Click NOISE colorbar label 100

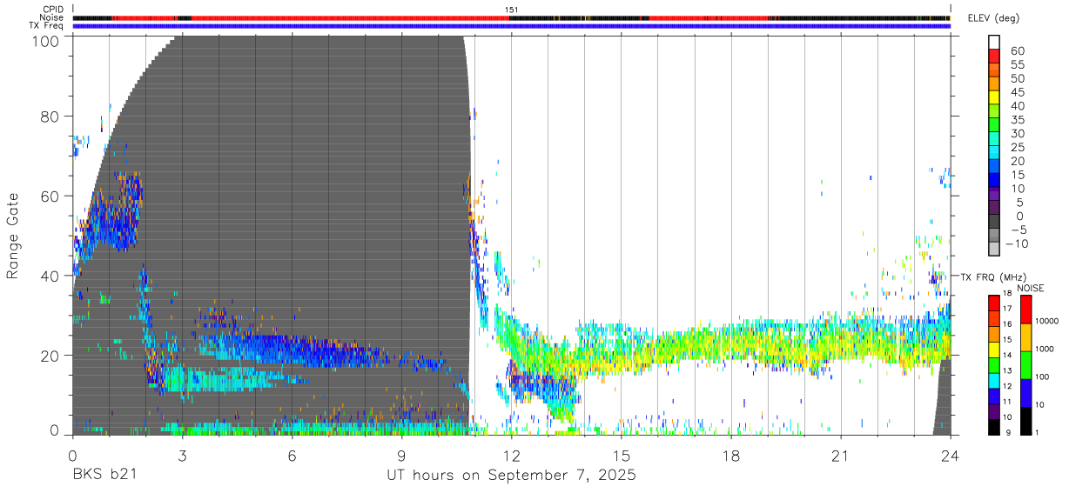tap(1042, 377)
